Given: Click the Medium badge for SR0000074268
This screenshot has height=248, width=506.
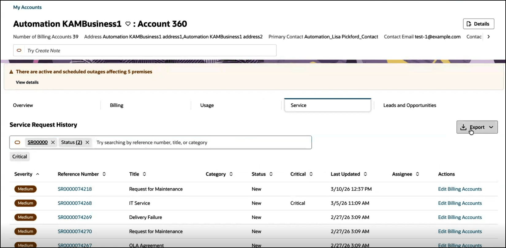Looking at the screenshot, I should click(25, 203).
